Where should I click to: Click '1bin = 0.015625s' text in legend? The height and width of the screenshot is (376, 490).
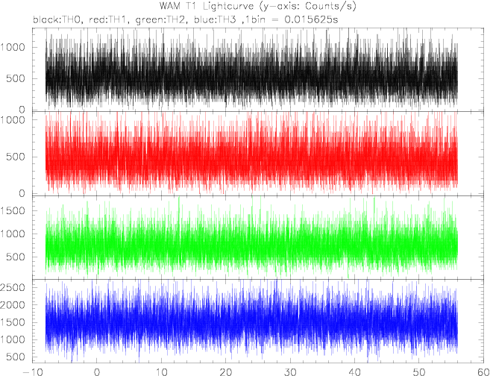(x=292, y=20)
